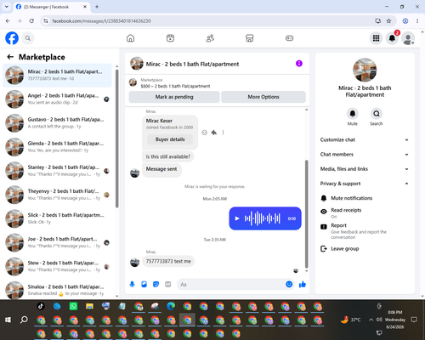Open the Reels/Video icon in top navigation
425x340 pixels.
tap(170, 38)
